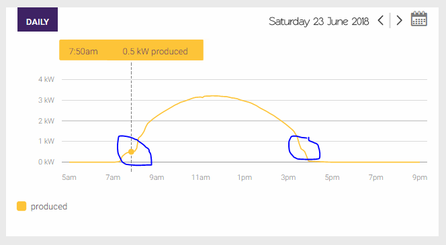This screenshot has height=245, width=446.
Task: Select the DAILY view tab
Action: [38, 19]
